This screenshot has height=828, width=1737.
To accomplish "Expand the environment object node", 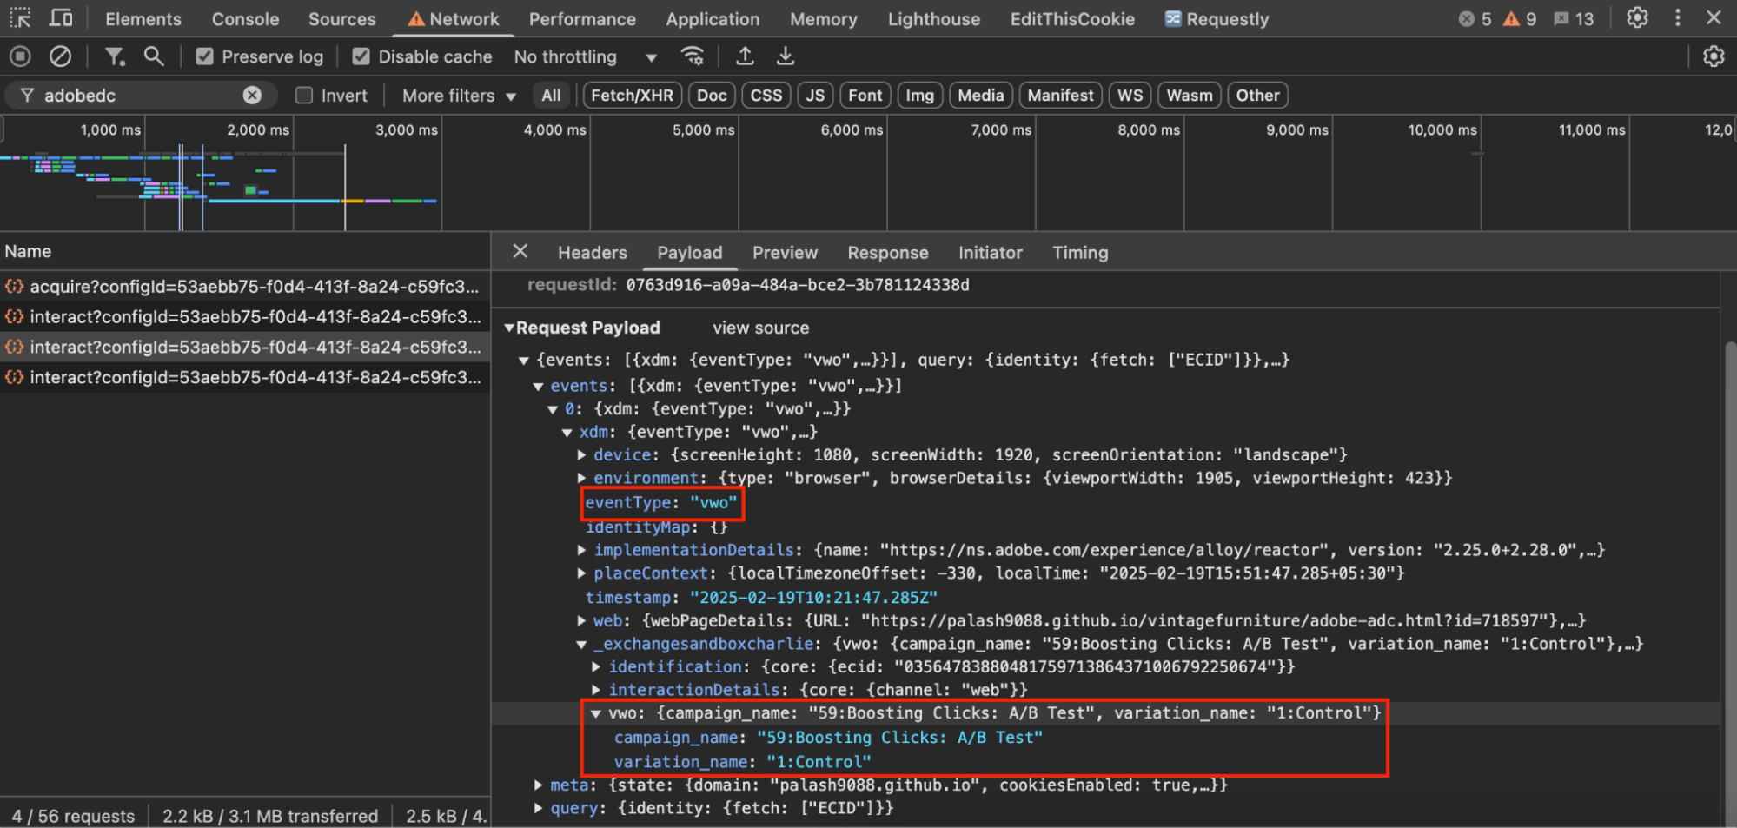I will 581,478.
